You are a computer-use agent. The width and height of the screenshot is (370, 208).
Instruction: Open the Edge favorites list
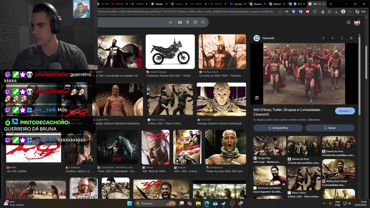tap(329, 12)
